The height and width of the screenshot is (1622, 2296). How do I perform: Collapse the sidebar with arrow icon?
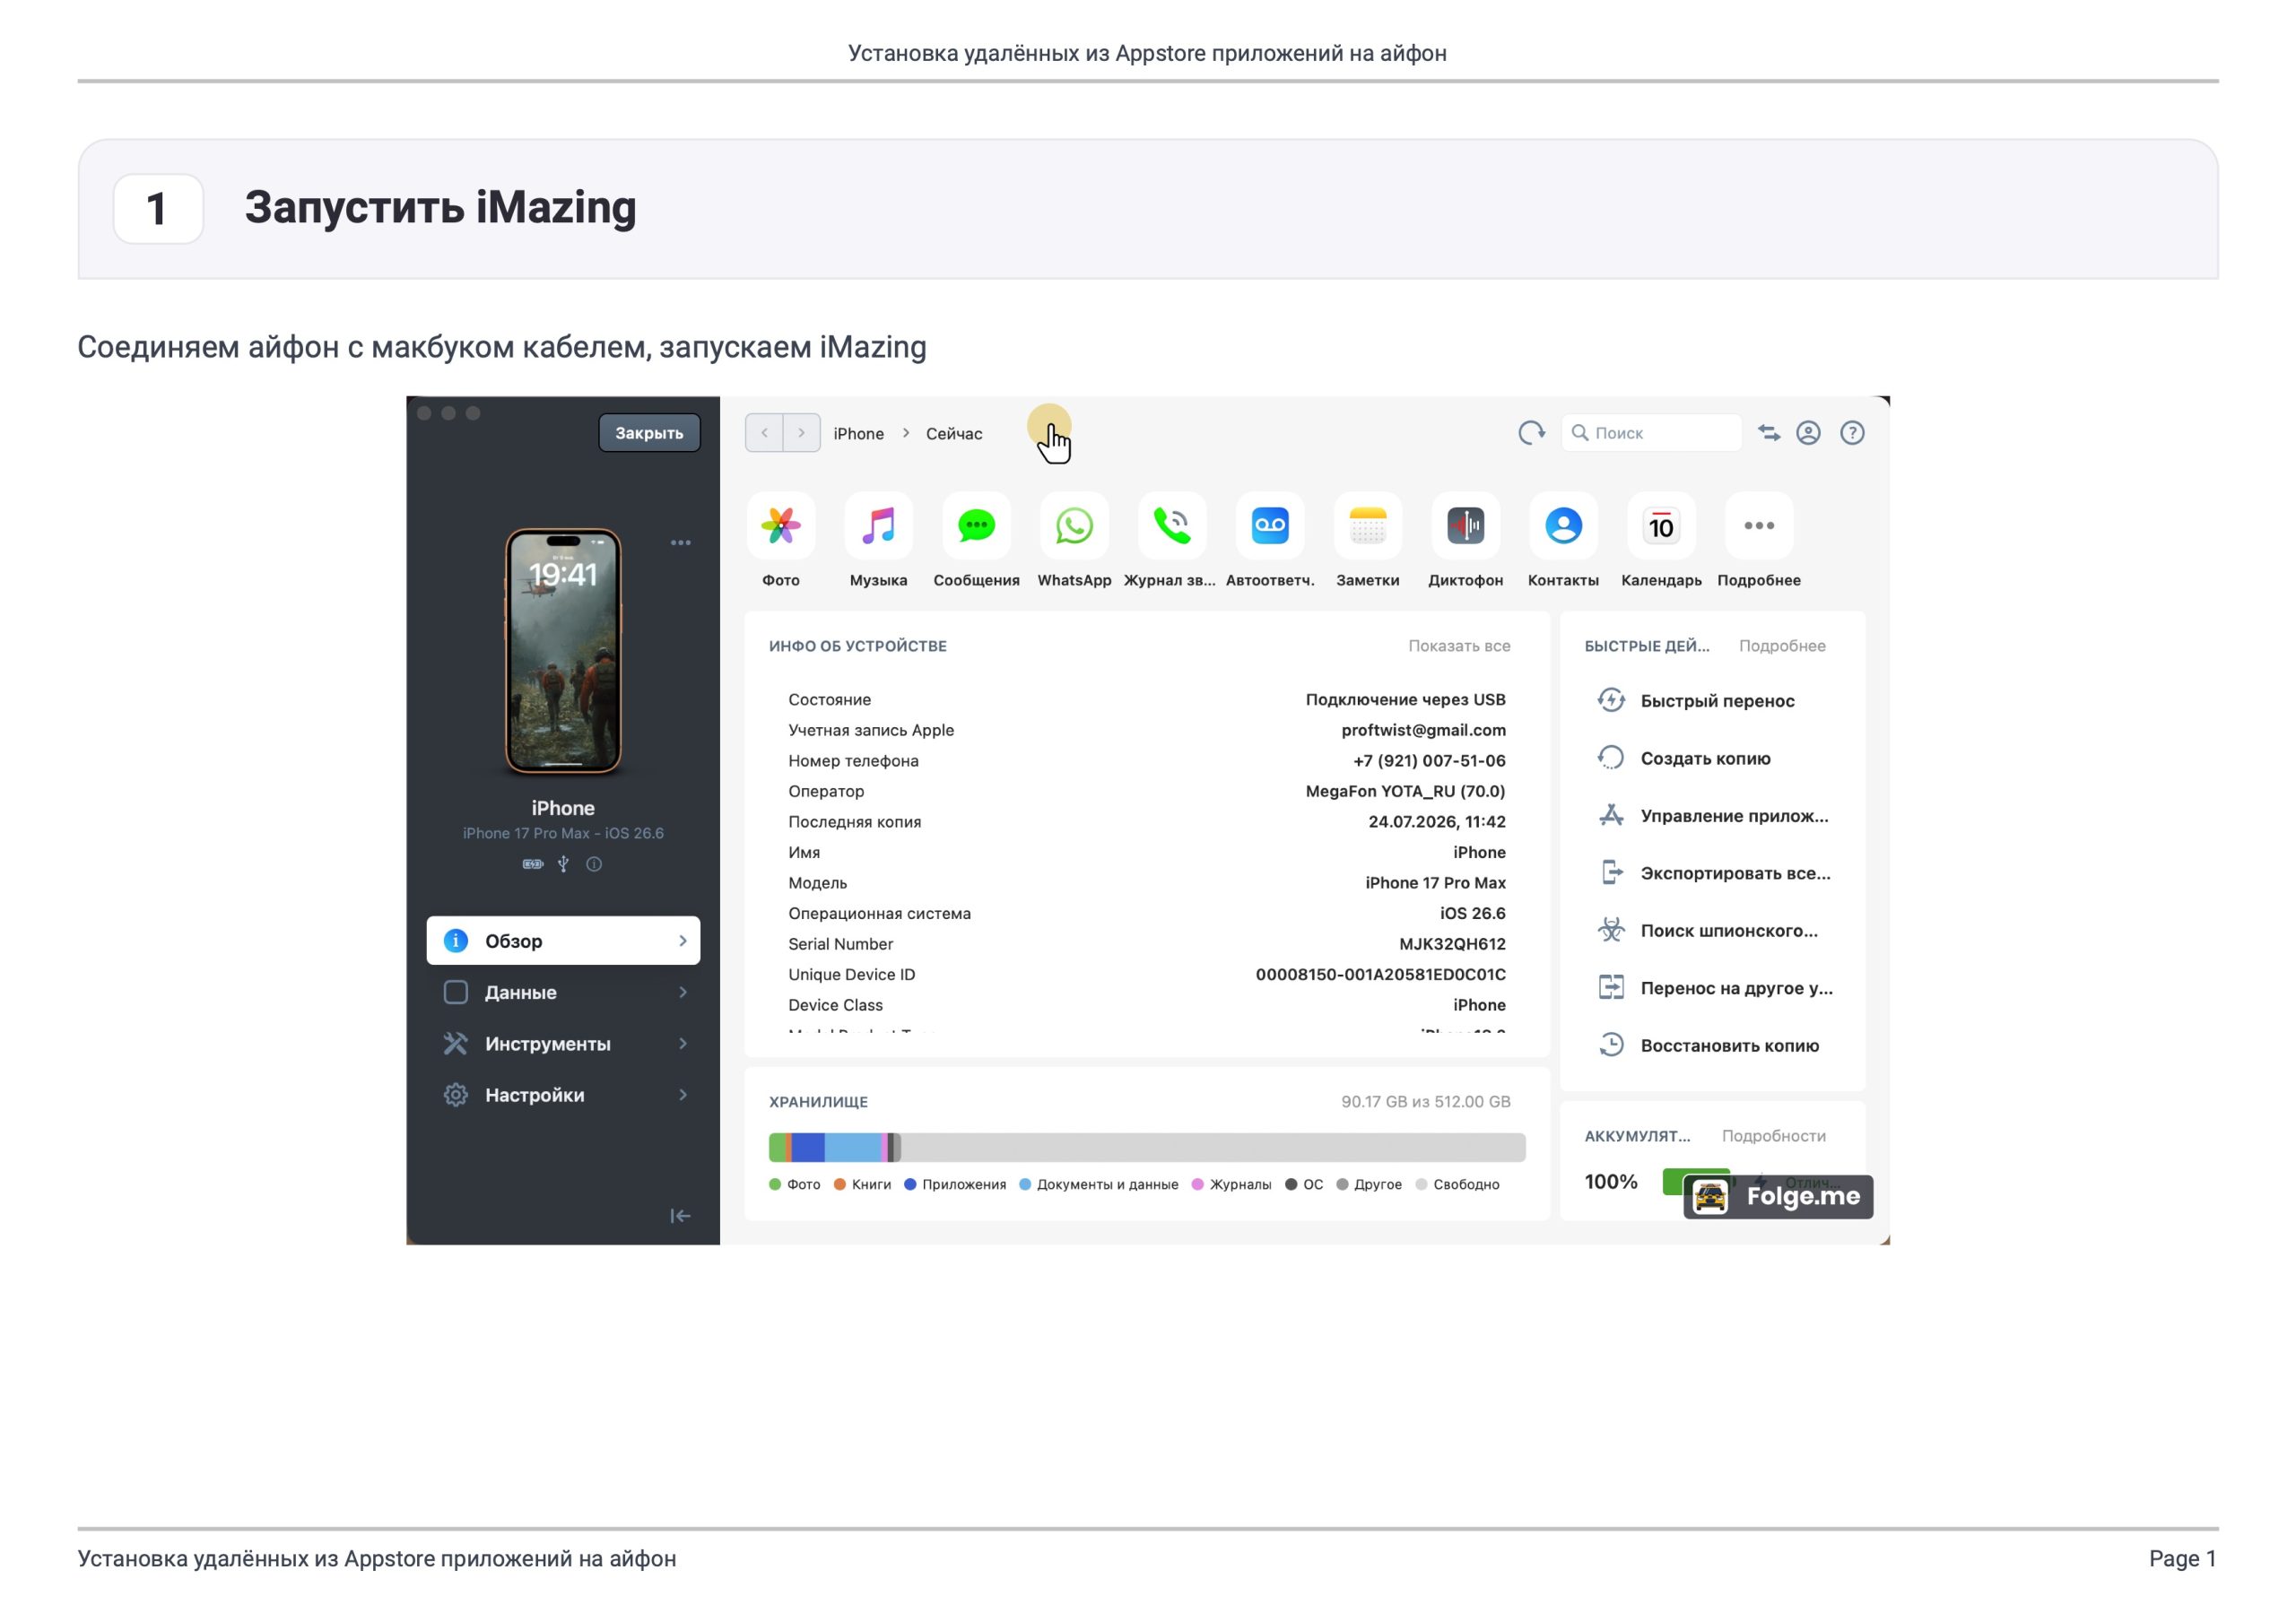(680, 1216)
